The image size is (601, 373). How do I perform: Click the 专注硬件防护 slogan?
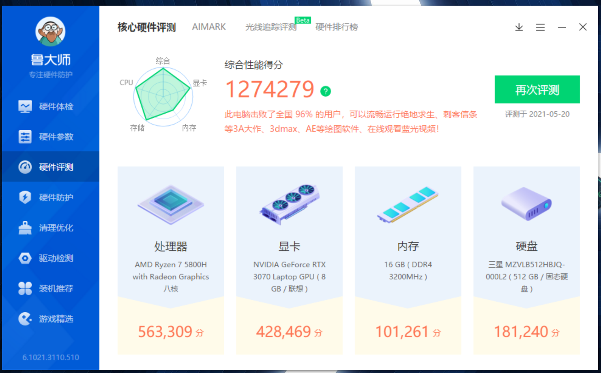tap(51, 74)
